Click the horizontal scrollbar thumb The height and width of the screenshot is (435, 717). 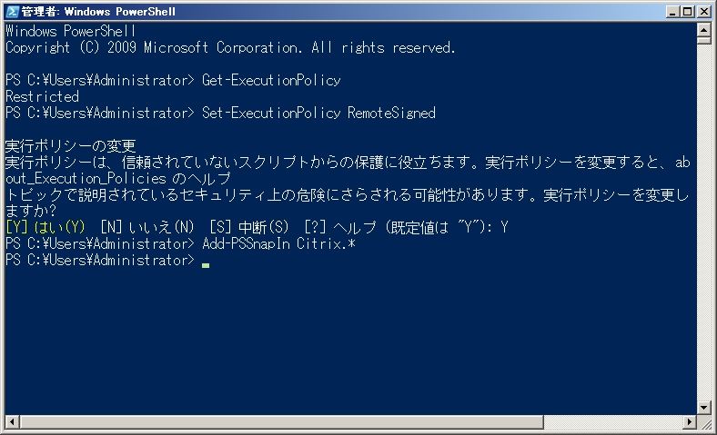(273, 422)
